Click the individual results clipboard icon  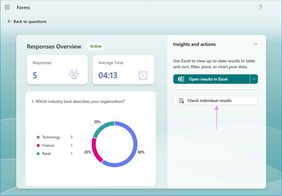click(x=182, y=100)
